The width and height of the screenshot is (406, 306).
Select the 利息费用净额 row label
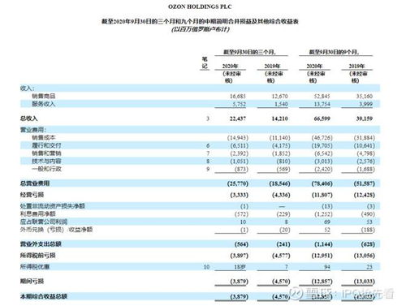pyautogui.click(x=37, y=214)
